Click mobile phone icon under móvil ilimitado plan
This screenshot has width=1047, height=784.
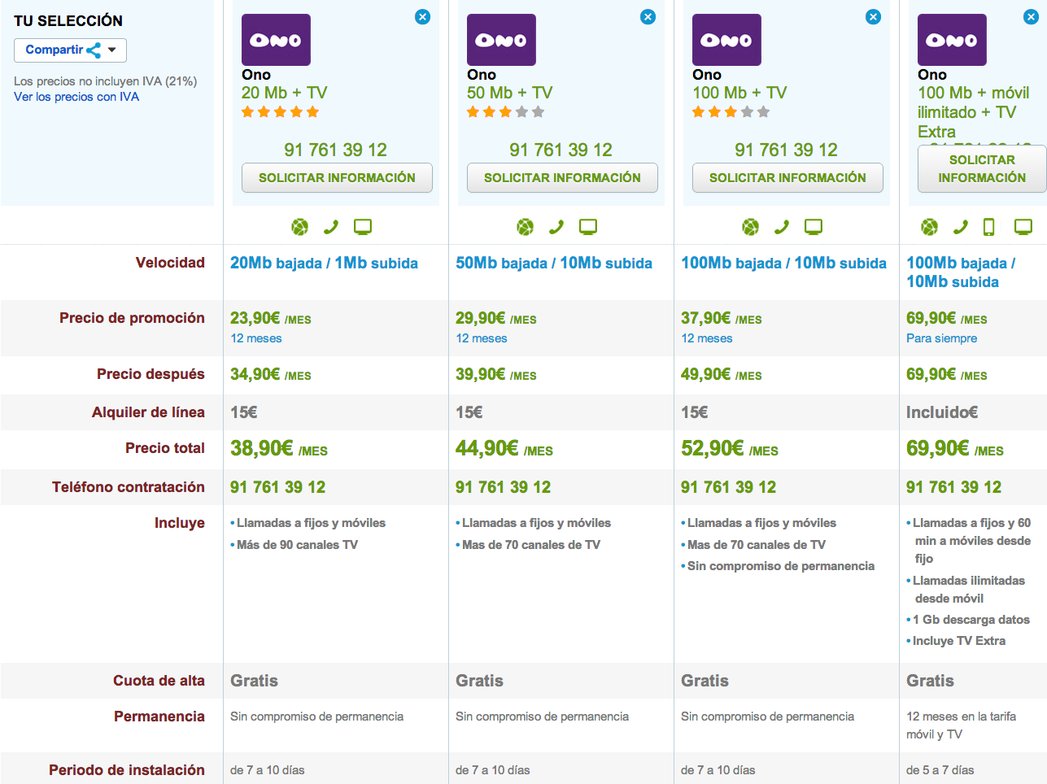[x=989, y=227]
